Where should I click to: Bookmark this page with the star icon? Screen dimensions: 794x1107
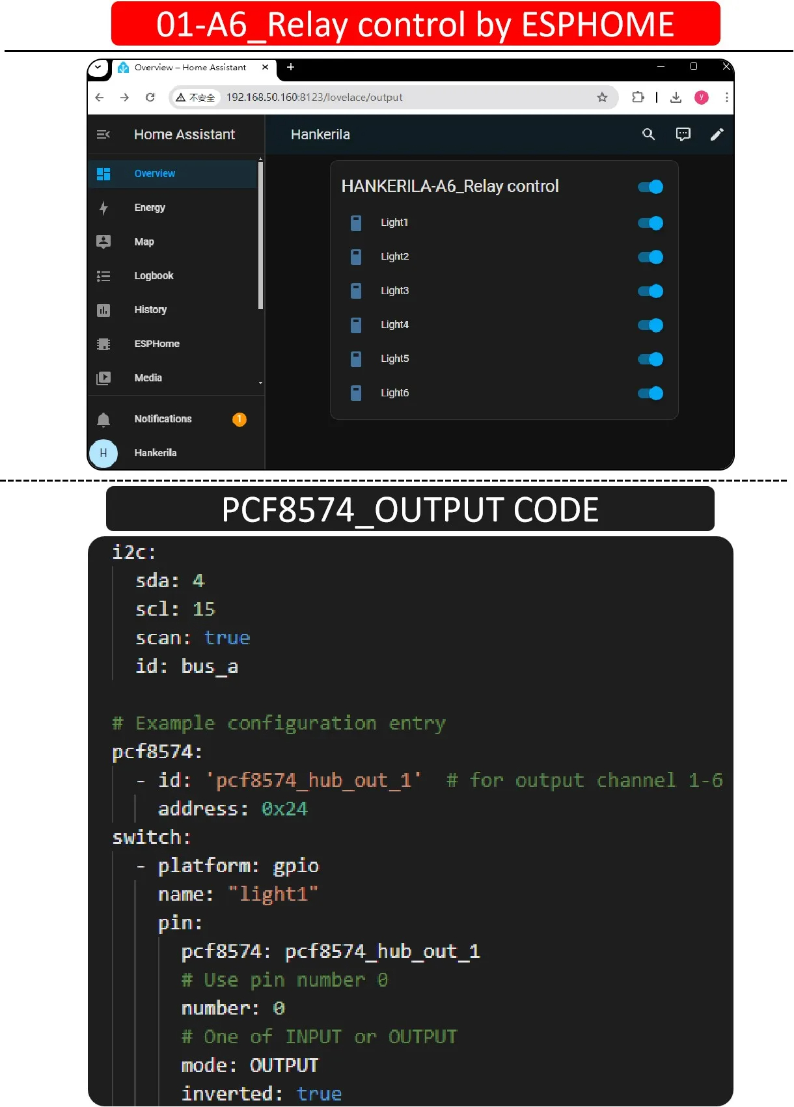602,98
